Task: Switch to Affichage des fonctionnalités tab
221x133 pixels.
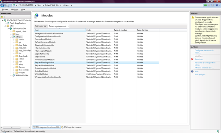Action: click(47, 127)
